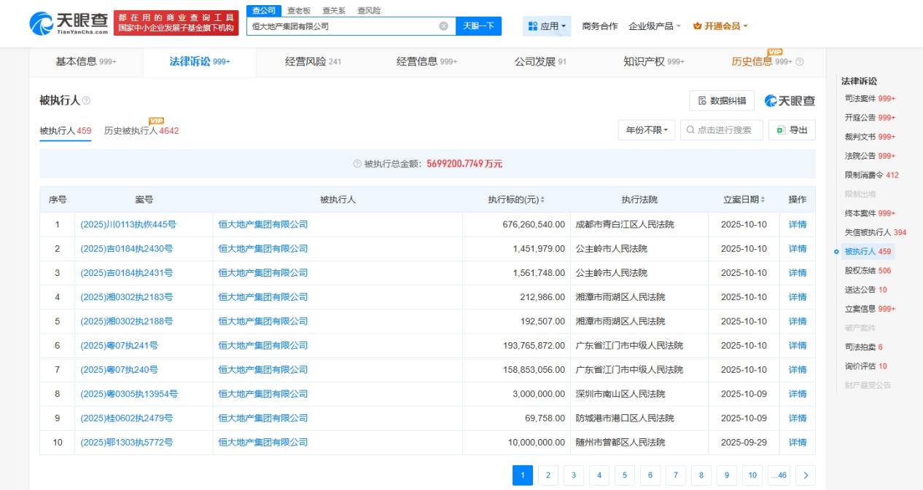
Task: Click the 点击进行搜索 search field
Action: [x=722, y=130]
